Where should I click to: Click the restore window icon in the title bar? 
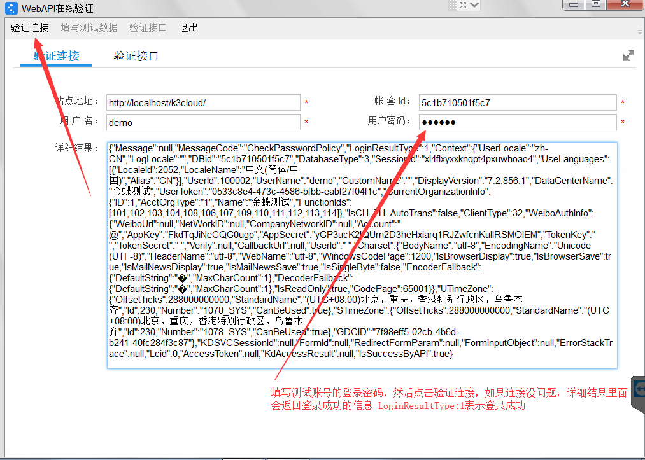(x=596, y=5)
